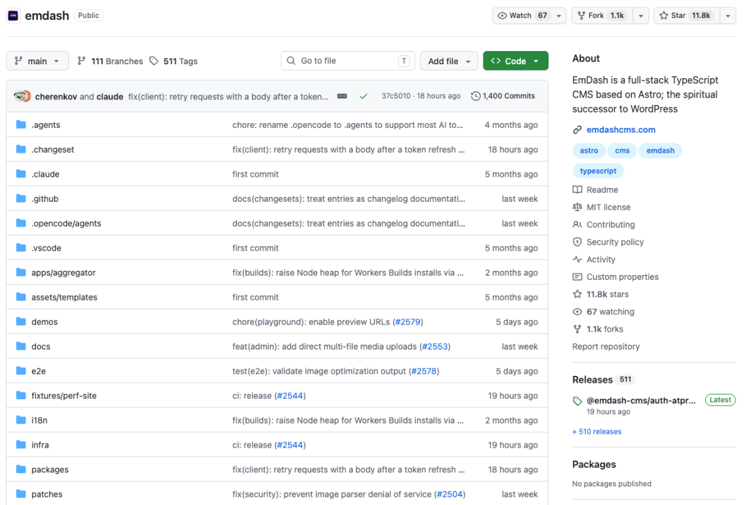Open the @emdash-cms/auth-atpr... release

(641, 400)
